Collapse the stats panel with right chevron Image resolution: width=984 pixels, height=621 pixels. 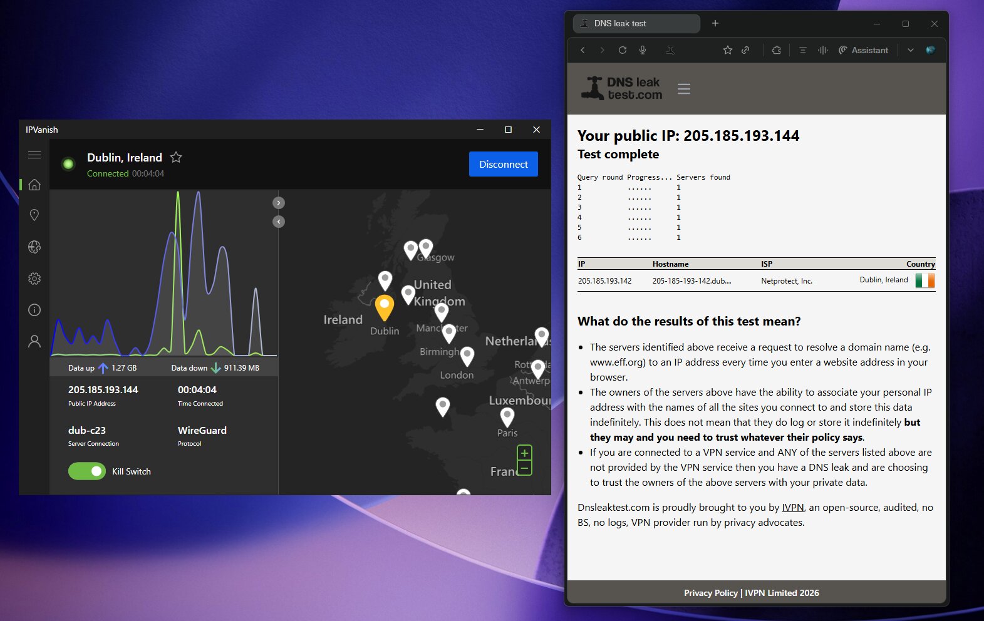(279, 203)
